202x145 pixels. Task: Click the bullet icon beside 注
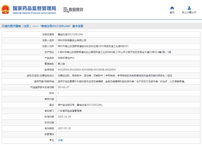click(50, 140)
